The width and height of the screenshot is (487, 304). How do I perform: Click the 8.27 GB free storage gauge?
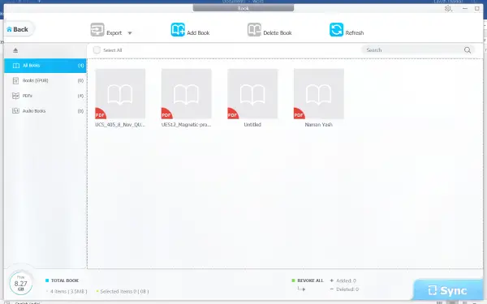[21, 283]
